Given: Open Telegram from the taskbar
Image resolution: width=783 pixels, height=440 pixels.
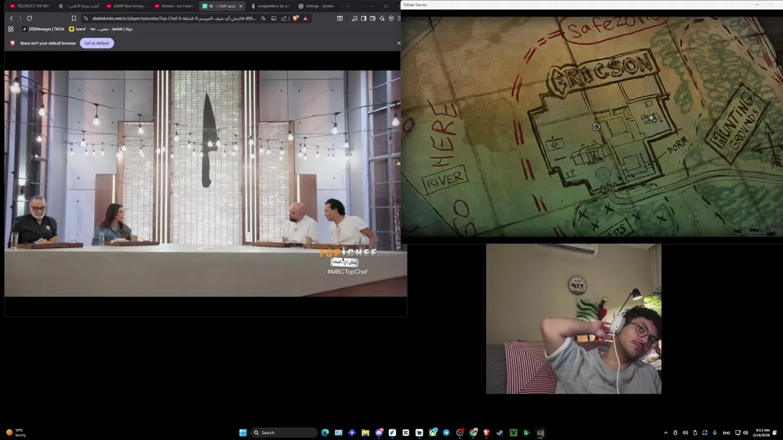Looking at the screenshot, I should coord(446,433).
